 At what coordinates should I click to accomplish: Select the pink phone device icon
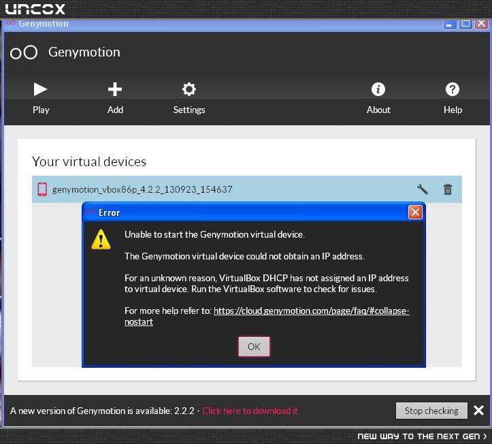point(42,189)
